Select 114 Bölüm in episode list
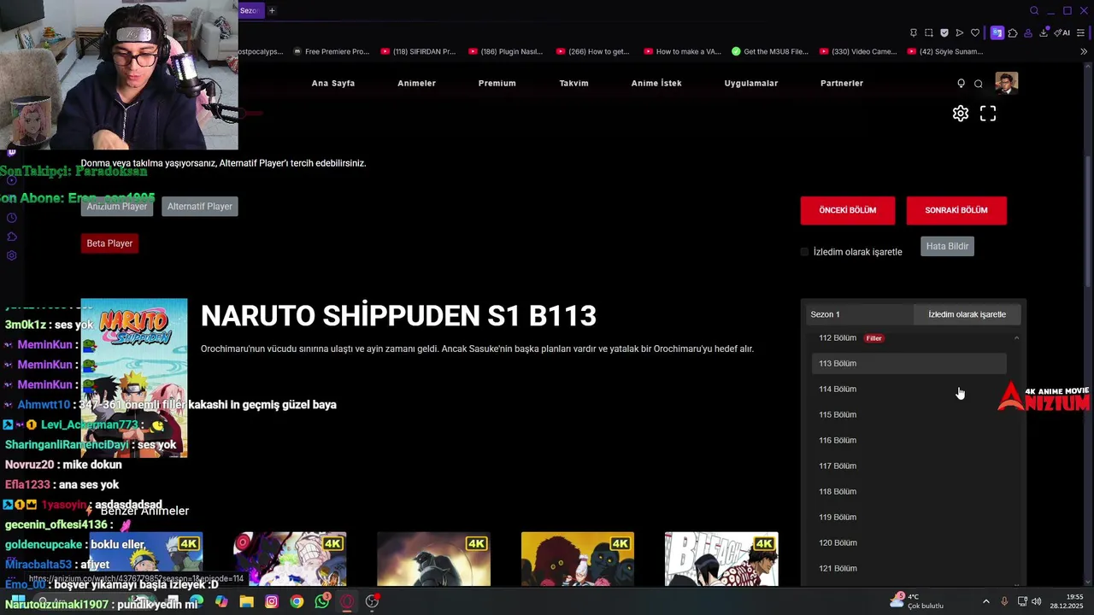Screen dimensions: 1094x615 tap(909, 389)
